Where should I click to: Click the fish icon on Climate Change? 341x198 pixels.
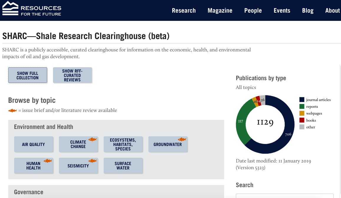point(92,139)
